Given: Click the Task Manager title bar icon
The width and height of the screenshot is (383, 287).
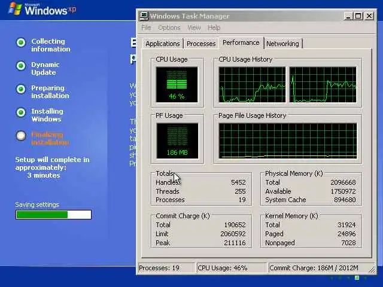Looking at the screenshot, I should click(144, 16).
